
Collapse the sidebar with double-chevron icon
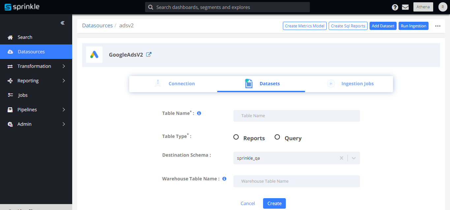point(62,23)
